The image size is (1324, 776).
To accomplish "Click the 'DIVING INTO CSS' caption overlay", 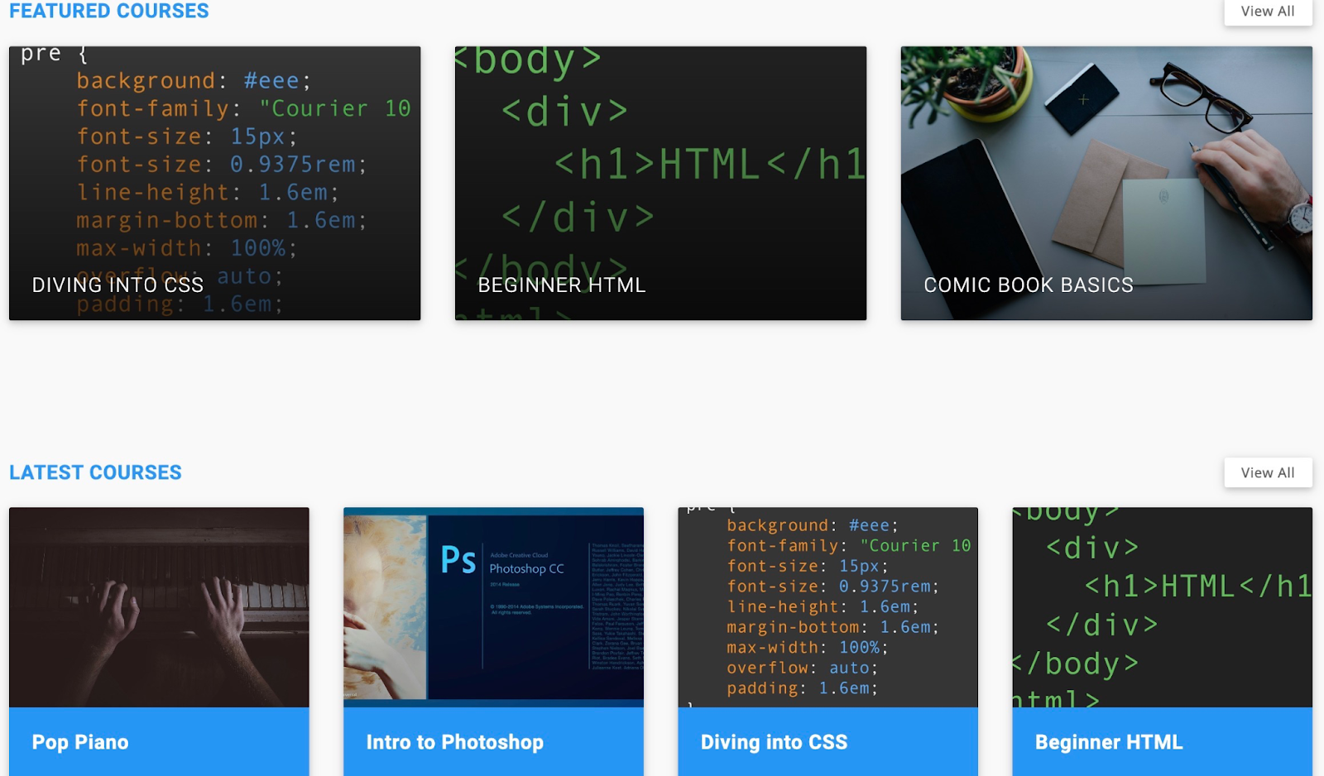I will [x=117, y=285].
